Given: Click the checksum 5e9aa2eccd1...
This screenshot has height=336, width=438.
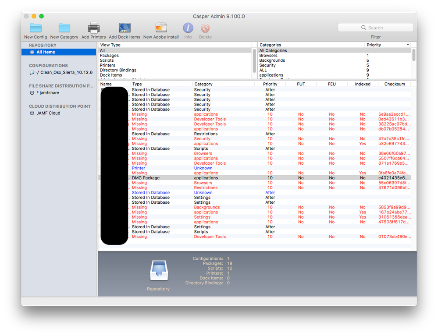Looking at the screenshot, I should (394, 114).
